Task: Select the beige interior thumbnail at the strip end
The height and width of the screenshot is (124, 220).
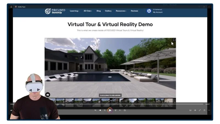Action: coord(169,103)
